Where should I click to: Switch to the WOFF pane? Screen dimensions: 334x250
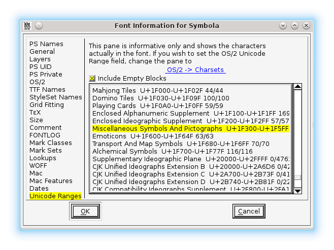[x=38, y=166]
